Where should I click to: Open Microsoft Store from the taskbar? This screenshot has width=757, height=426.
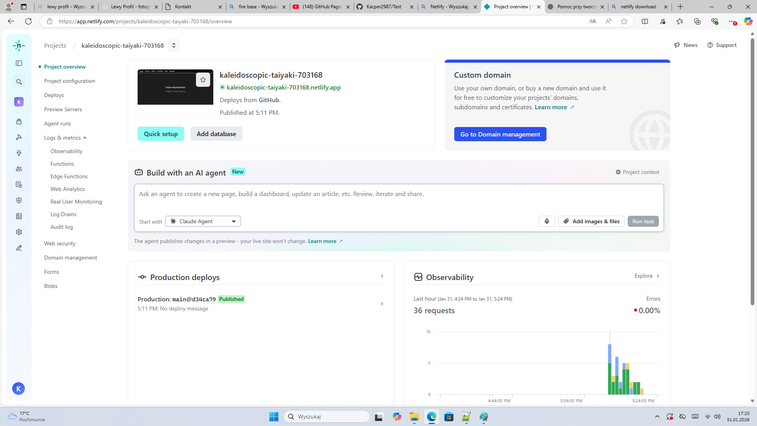pyautogui.click(x=449, y=417)
